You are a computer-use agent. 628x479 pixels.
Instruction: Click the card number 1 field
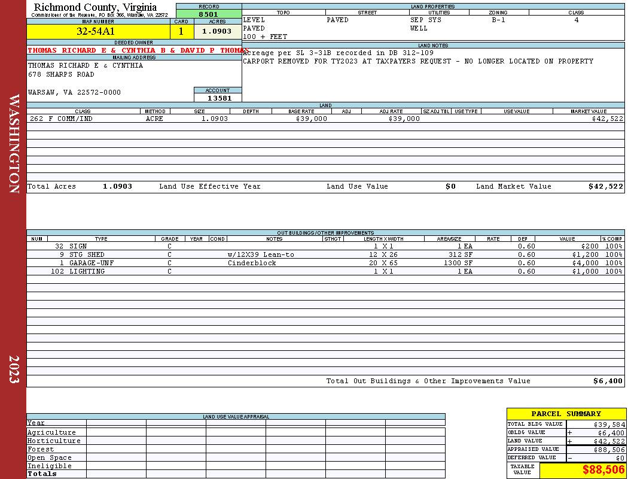pyautogui.click(x=181, y=32)
